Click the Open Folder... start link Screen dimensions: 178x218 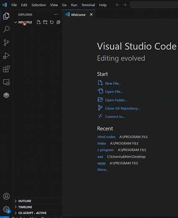[x=112, y=100]
